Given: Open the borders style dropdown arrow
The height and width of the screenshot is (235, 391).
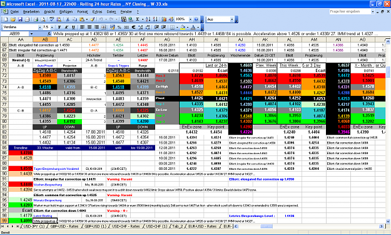Looking at the screenshot, I should [x=177, y=27].
